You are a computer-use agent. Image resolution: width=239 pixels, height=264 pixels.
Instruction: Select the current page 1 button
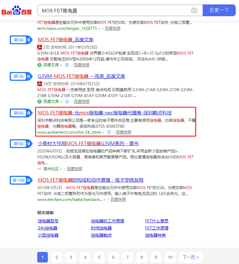pos(43,257)
